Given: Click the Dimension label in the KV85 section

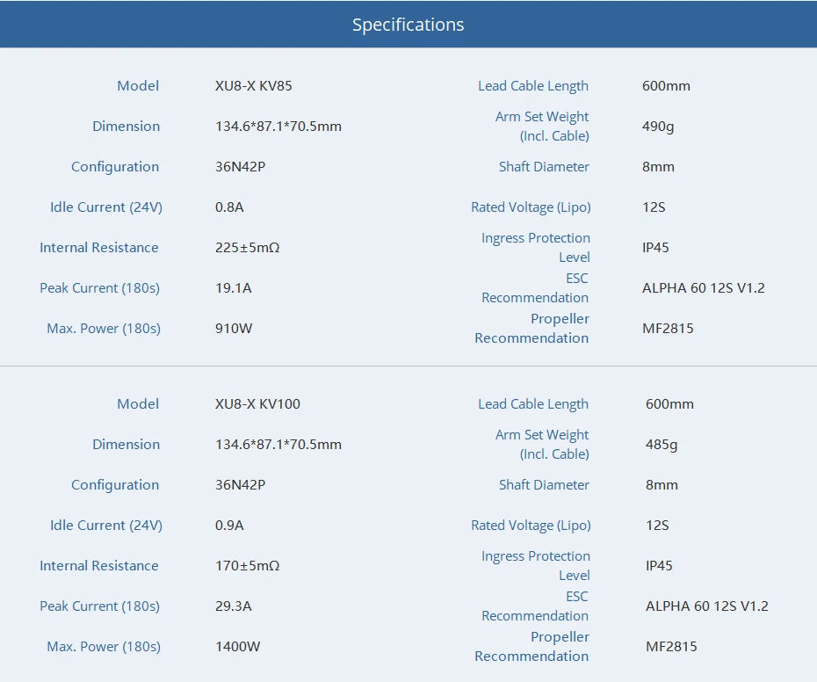Looking at the screenshot, I should click(126, 127).
